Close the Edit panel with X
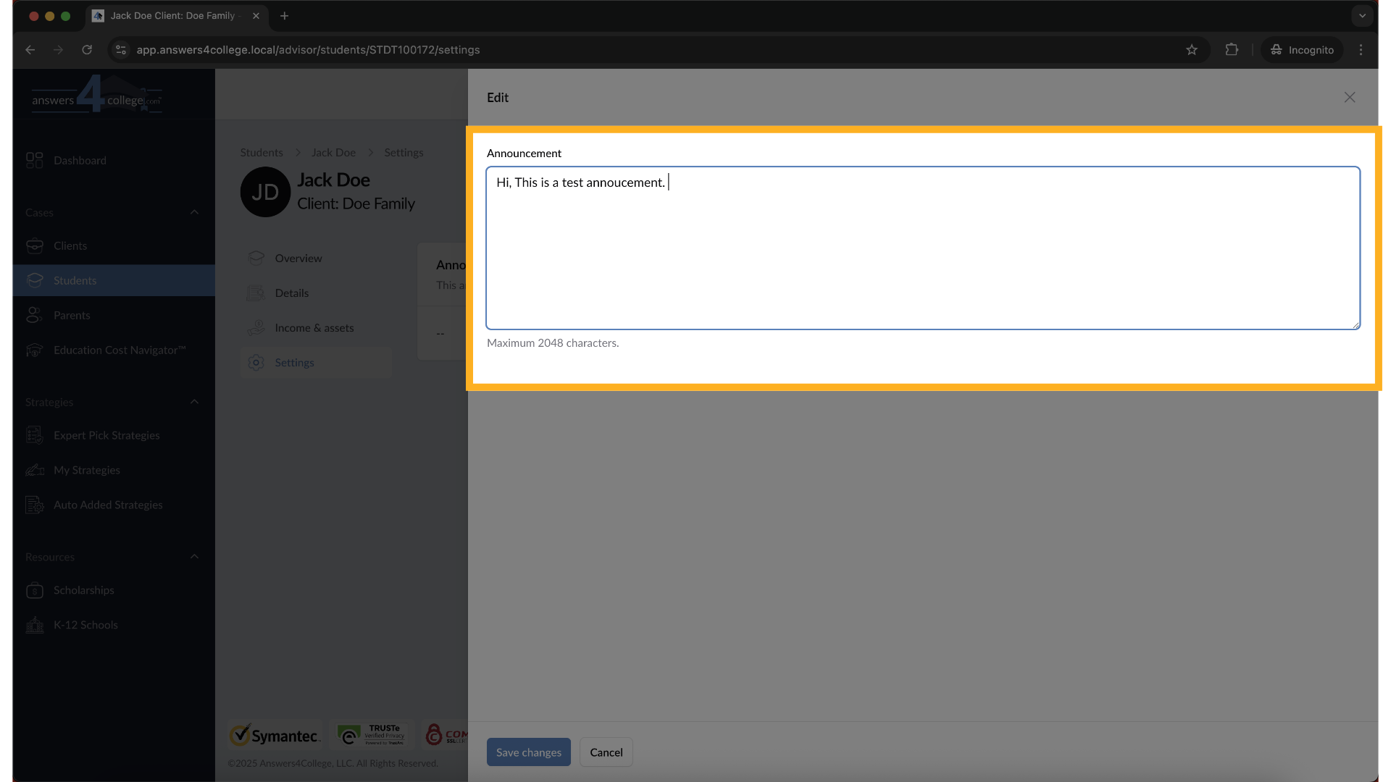 pos(1349,97)
